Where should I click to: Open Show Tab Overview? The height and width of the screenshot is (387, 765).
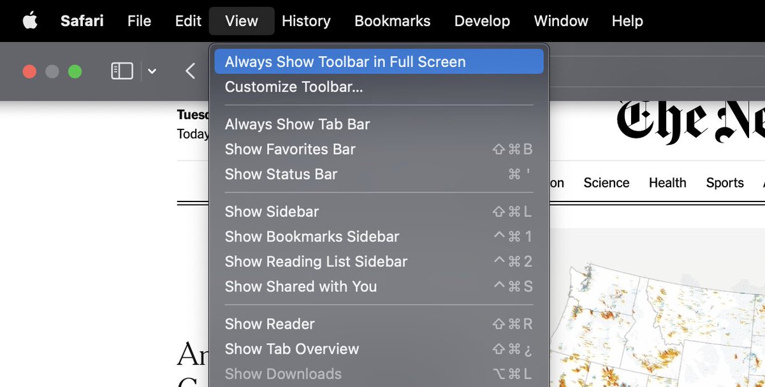point(292,349)
